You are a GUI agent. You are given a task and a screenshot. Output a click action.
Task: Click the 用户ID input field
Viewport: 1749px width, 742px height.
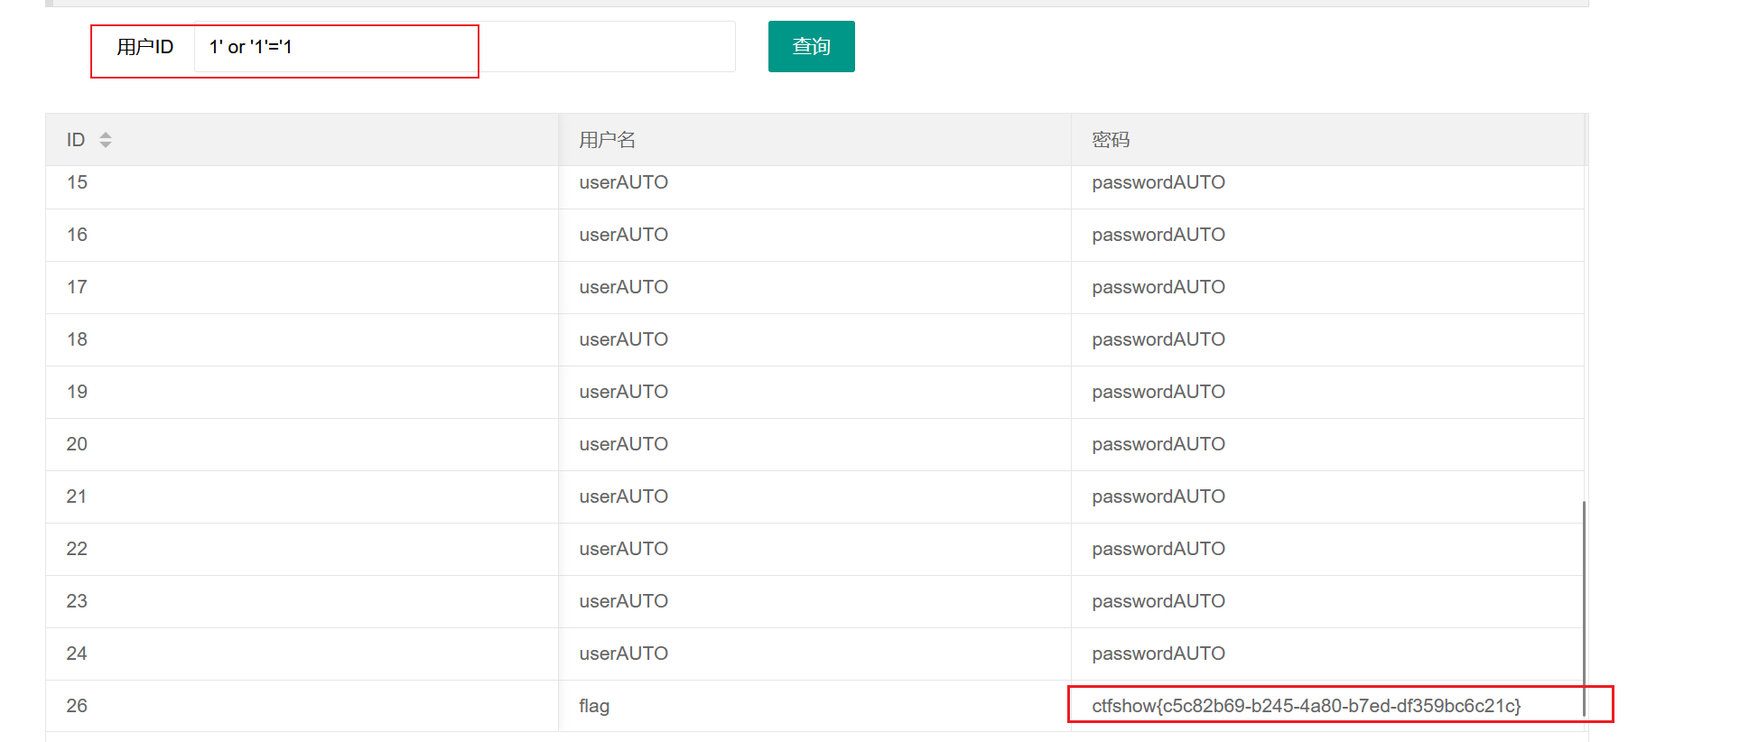pos(464,46)
